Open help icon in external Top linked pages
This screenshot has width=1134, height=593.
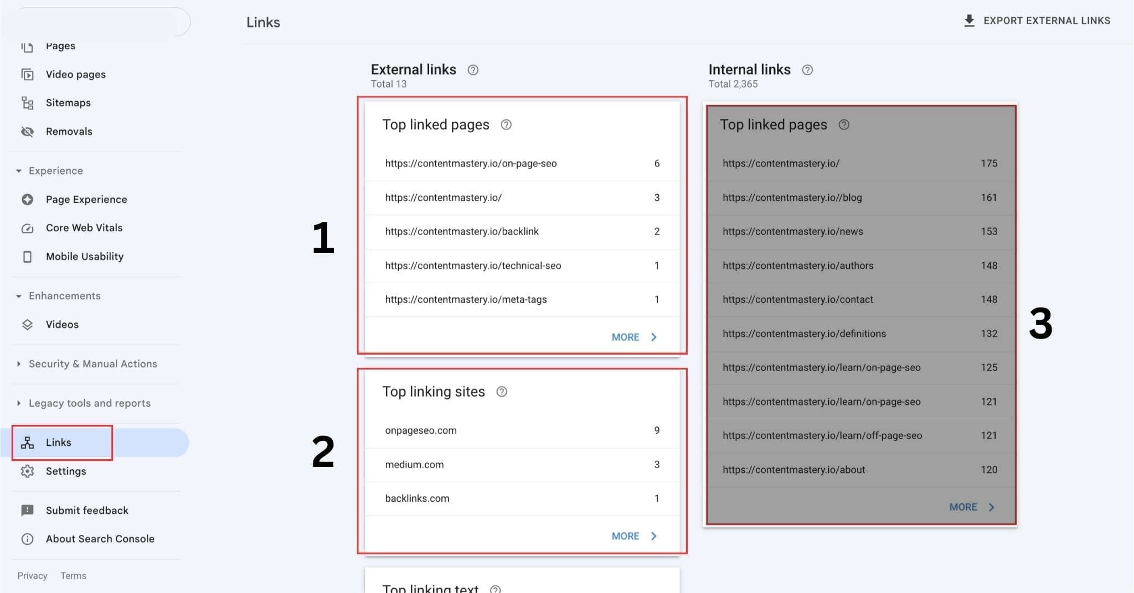(x=506, y=124)
